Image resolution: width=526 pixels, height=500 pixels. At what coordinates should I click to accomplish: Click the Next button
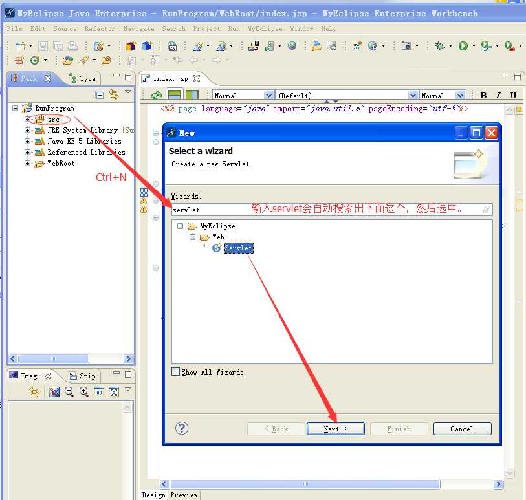coord(336,429)
